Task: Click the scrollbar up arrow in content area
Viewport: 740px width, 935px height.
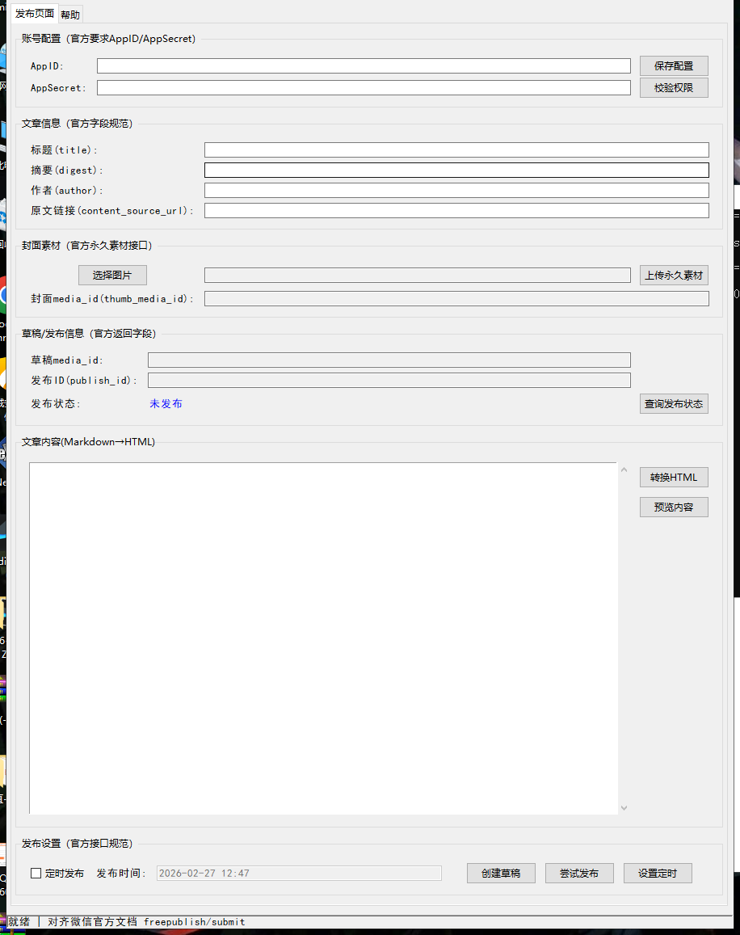Action: click(623, 468)
